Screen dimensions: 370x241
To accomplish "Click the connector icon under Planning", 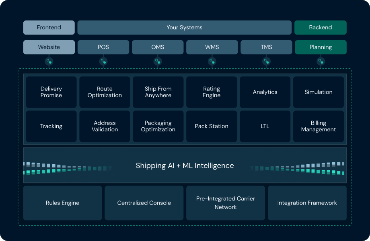I will (321, 61).
